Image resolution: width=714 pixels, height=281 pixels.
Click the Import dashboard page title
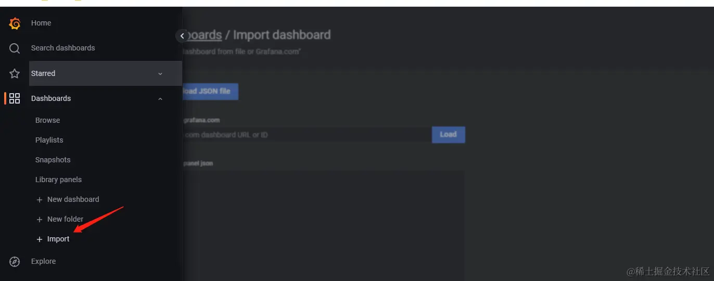coord(282,35)
